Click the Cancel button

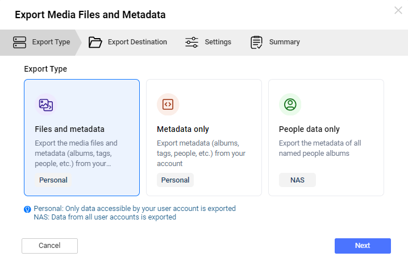click(49, 246)
